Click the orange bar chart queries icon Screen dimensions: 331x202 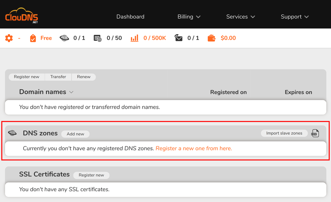(x=134, y=38)
